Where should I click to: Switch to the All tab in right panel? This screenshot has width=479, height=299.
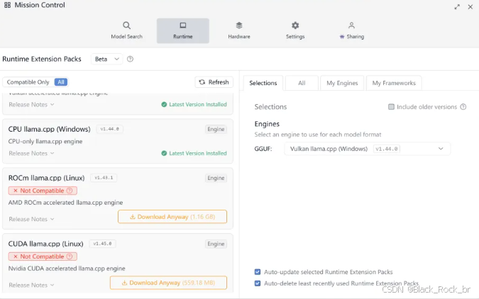[302, 83]
